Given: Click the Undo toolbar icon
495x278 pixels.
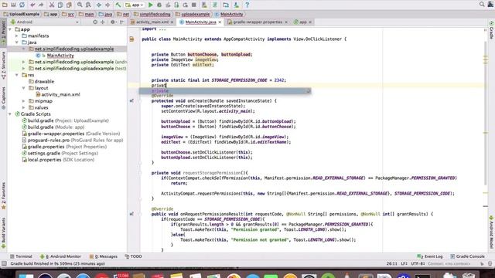Looking at the screenshot, I should (x=32, y=5).
